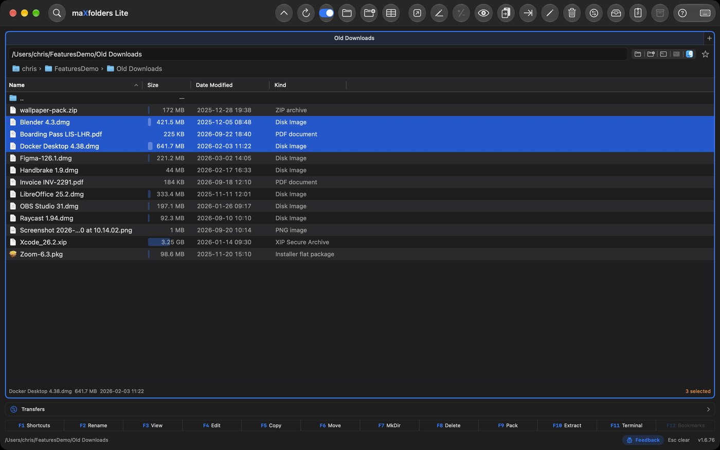Select Boarding Pass LIS-LHR.pdf
Image resolution: width=720 pixels, height=450 pixels.
(360, 134)
